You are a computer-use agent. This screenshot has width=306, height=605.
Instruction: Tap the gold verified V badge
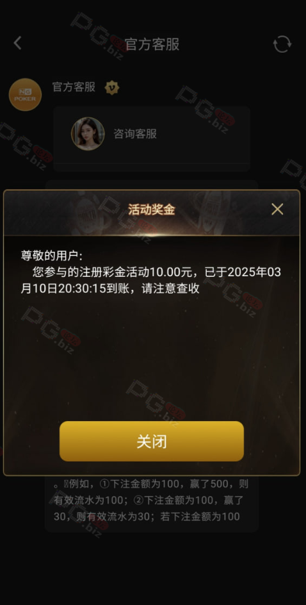tap(112, 88)
